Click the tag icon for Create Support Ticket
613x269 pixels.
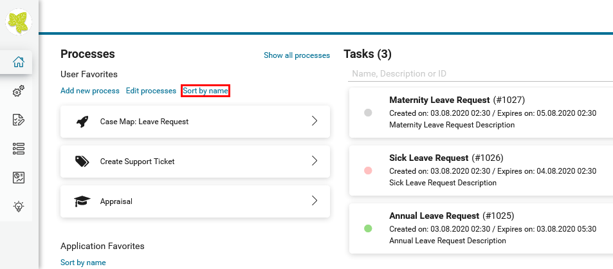tap(82, 162)
